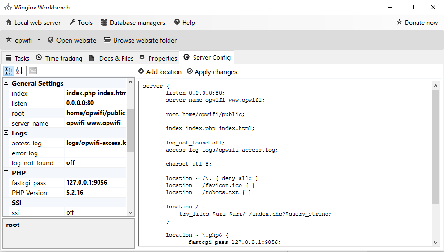Select the listen property row
Screen dimensions: 444x252
click(68, 103)
